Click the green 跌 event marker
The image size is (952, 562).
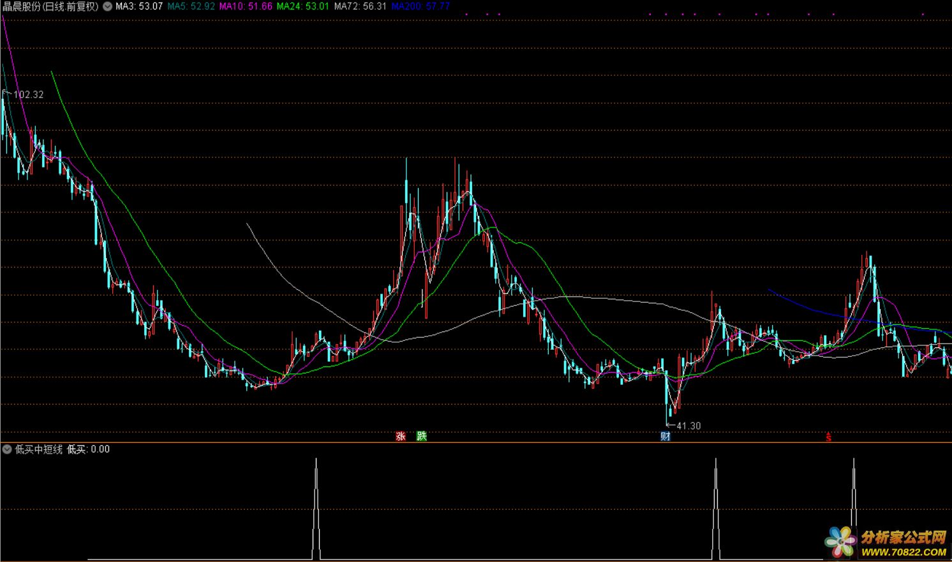pos(422,436)
